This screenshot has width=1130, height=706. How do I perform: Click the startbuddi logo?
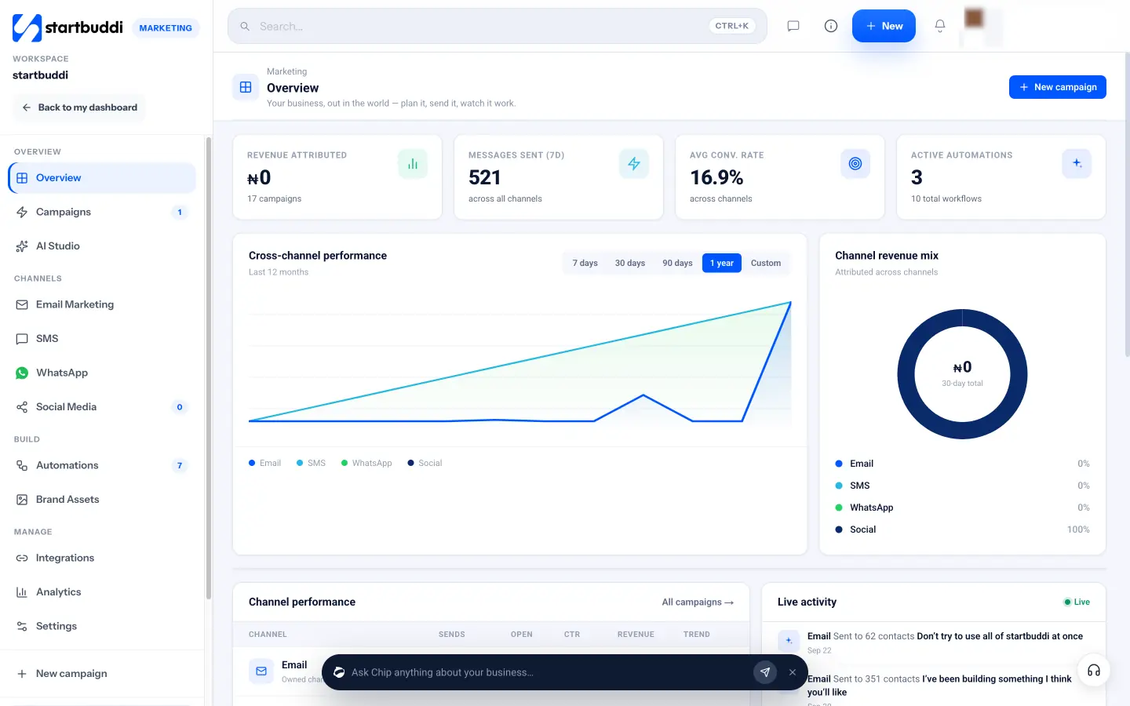67,27
